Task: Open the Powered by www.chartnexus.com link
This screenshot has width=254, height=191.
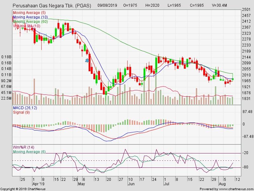Action: 226,189
